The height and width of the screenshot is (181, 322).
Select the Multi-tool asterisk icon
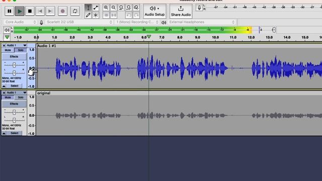tap(96, 15)
